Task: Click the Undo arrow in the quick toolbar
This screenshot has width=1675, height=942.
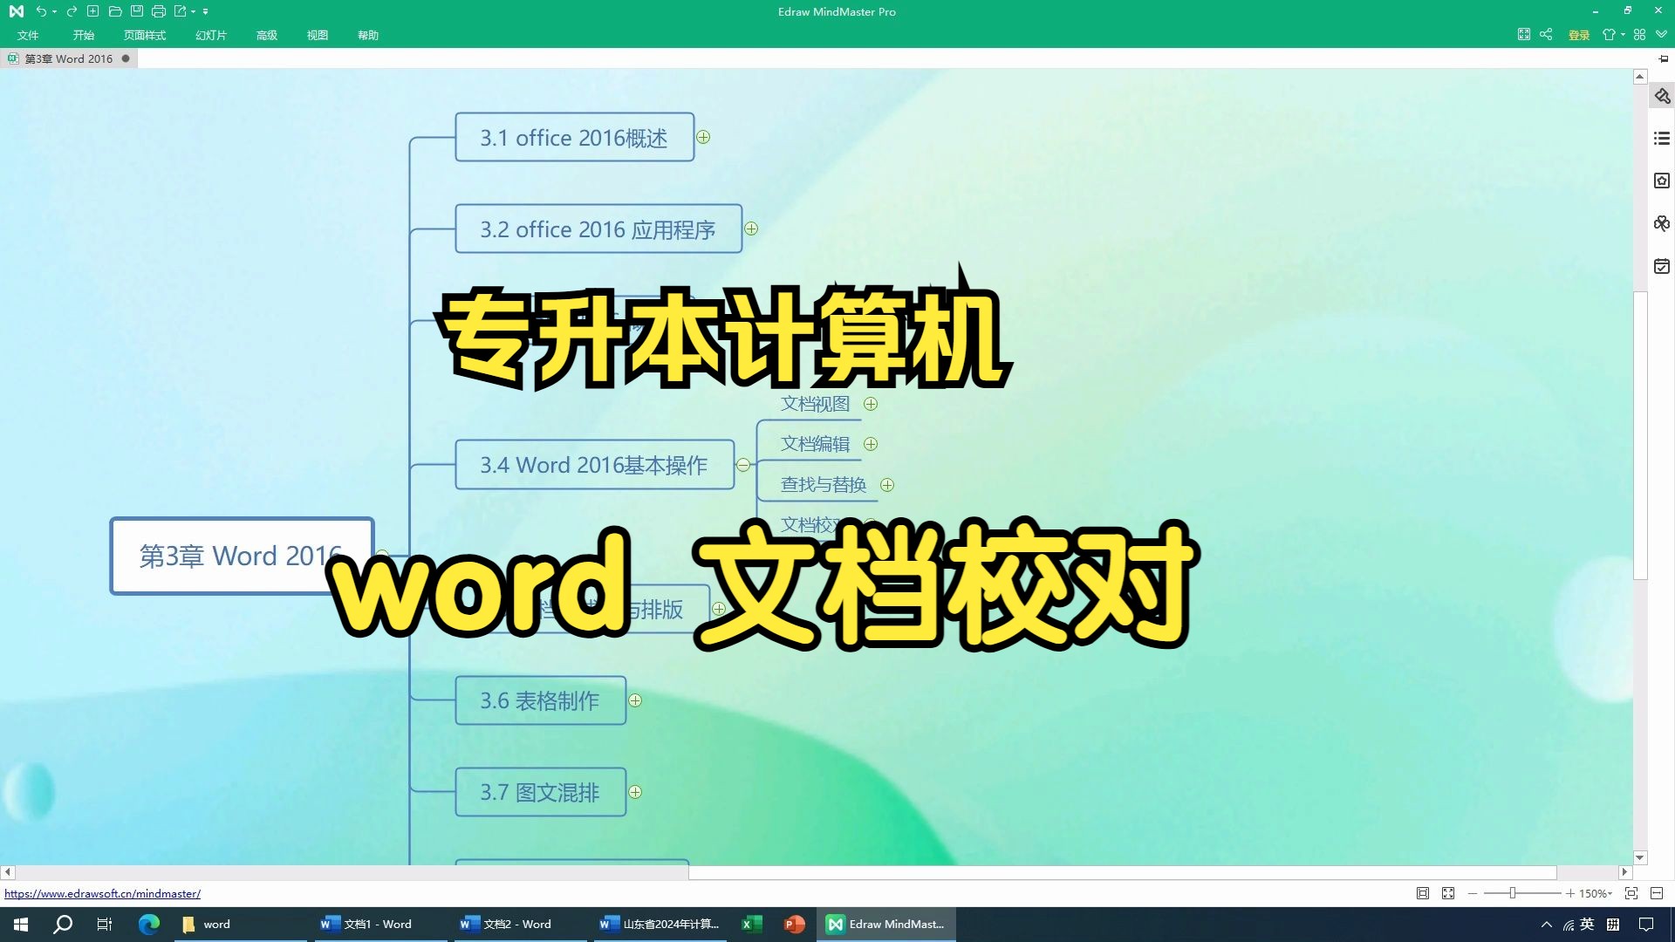Action: [x=40, y=11]
